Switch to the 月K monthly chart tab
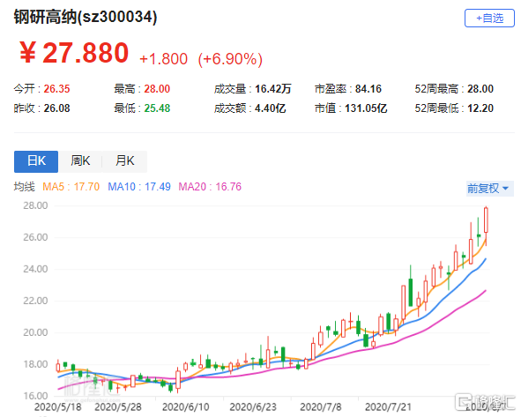The image size is (521, 417). coord(124,161)
